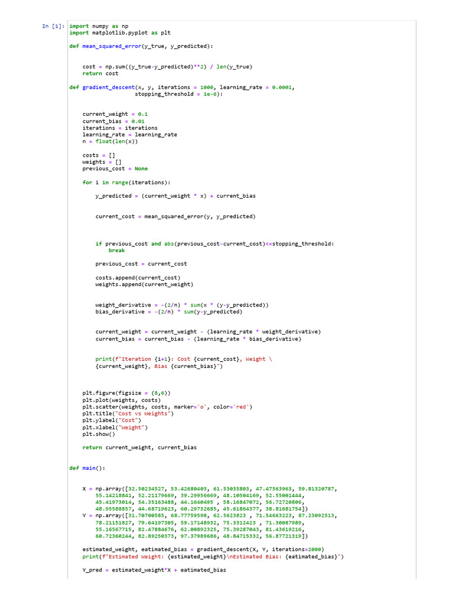Click the X data row starting 48.95588857
The width and height of the screenshot is (449, 599).
click(x=202, y=510)
